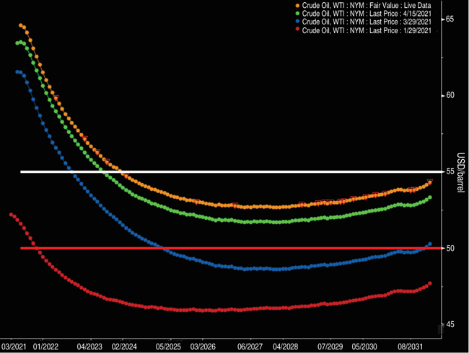Click the first point of the red curve
Image resolution: width=469 pixels, height=353 pixels.
coord(11,214)
